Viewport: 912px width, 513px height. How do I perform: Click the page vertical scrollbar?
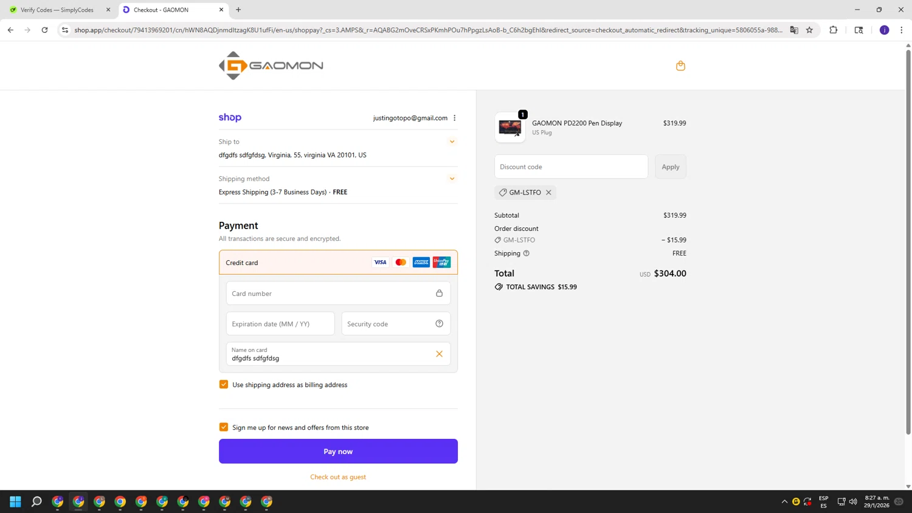908,241
